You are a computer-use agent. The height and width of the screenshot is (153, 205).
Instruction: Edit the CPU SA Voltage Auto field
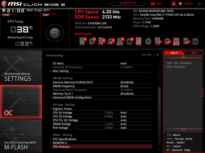123,112
